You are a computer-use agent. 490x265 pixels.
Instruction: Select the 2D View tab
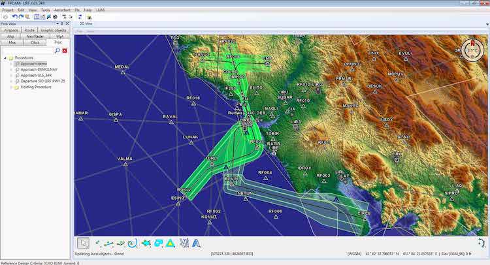[x=86, y=23]
